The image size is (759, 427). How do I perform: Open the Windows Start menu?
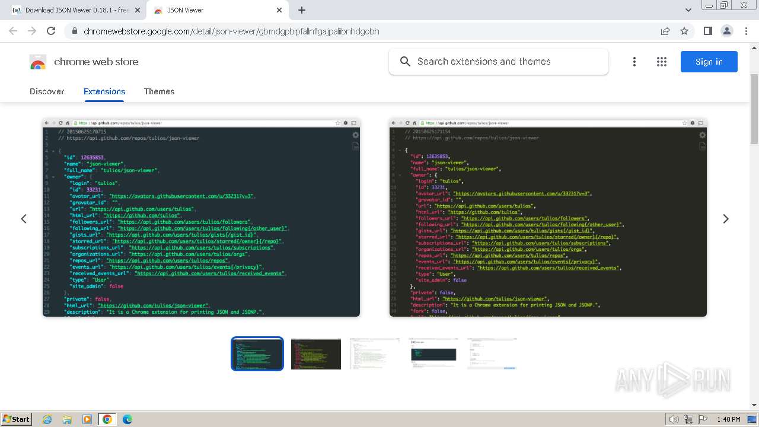click(16, 419)
